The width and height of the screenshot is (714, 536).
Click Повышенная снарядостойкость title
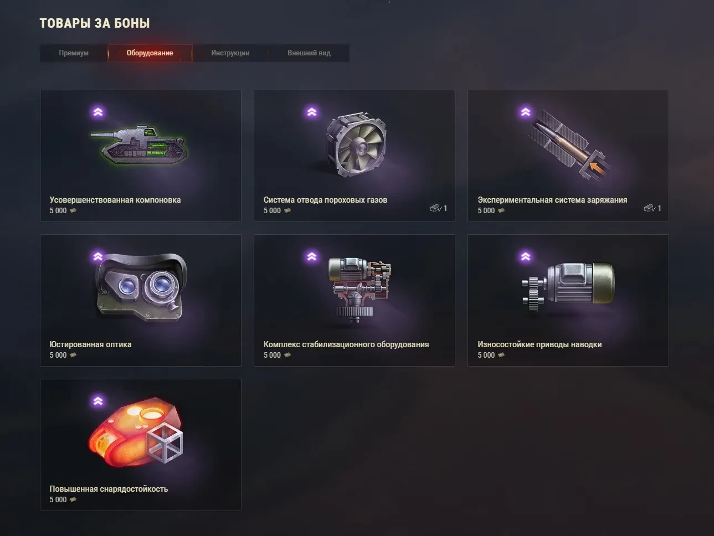(x=109, y=489)
